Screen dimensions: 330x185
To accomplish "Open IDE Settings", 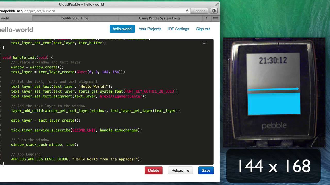I will 179,29.
